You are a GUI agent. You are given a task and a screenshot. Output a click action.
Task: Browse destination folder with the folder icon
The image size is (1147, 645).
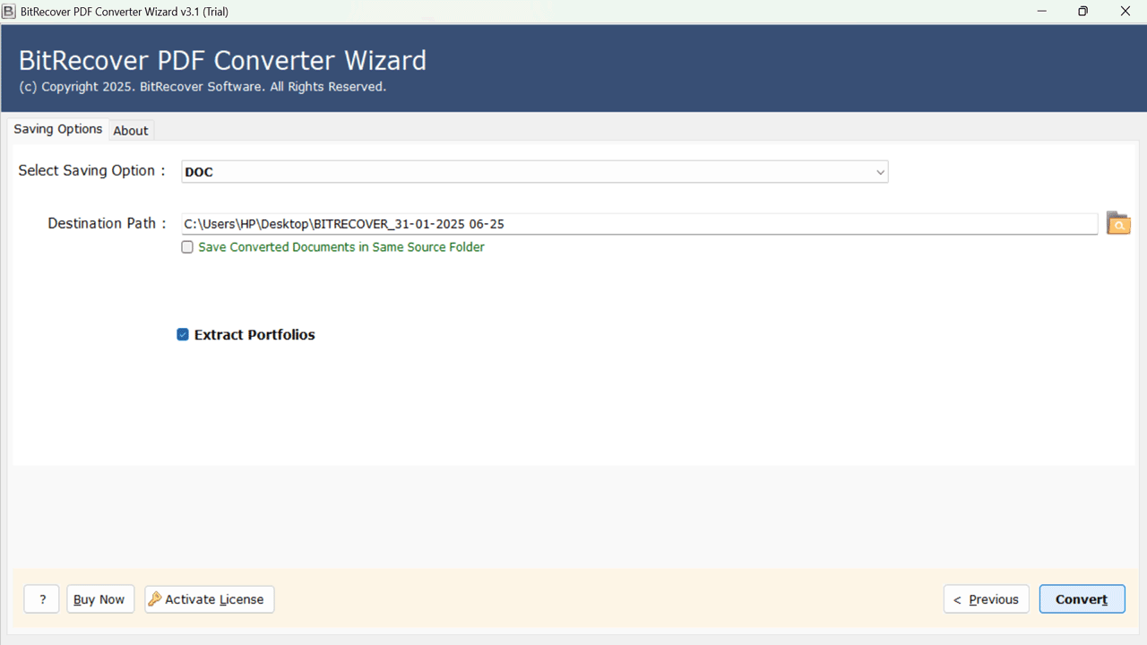pos(1118,223)
